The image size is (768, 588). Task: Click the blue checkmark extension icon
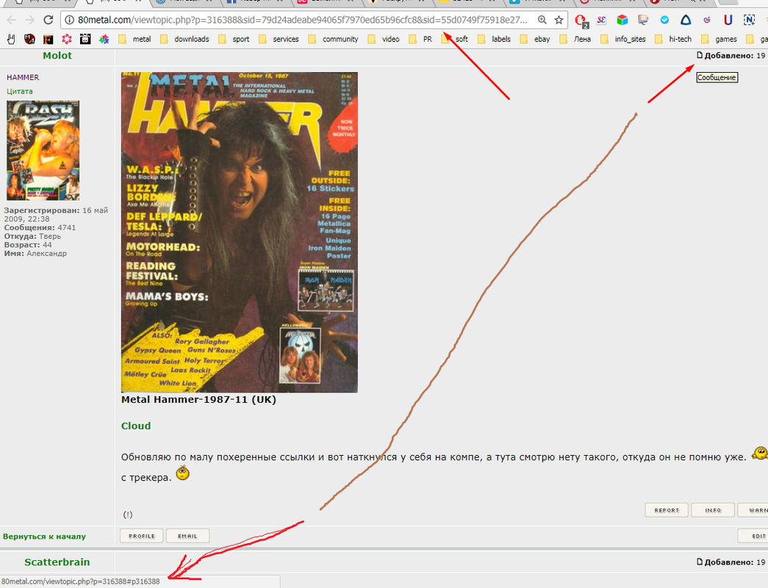pos(664,20)
